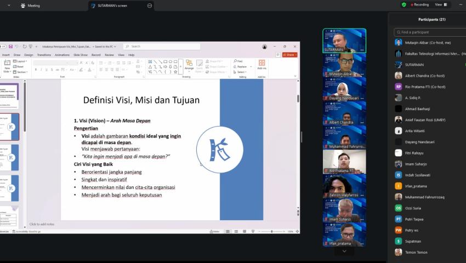
Task: Open the Slide Show ribbon tab
Action: click(x=81, y=55)
